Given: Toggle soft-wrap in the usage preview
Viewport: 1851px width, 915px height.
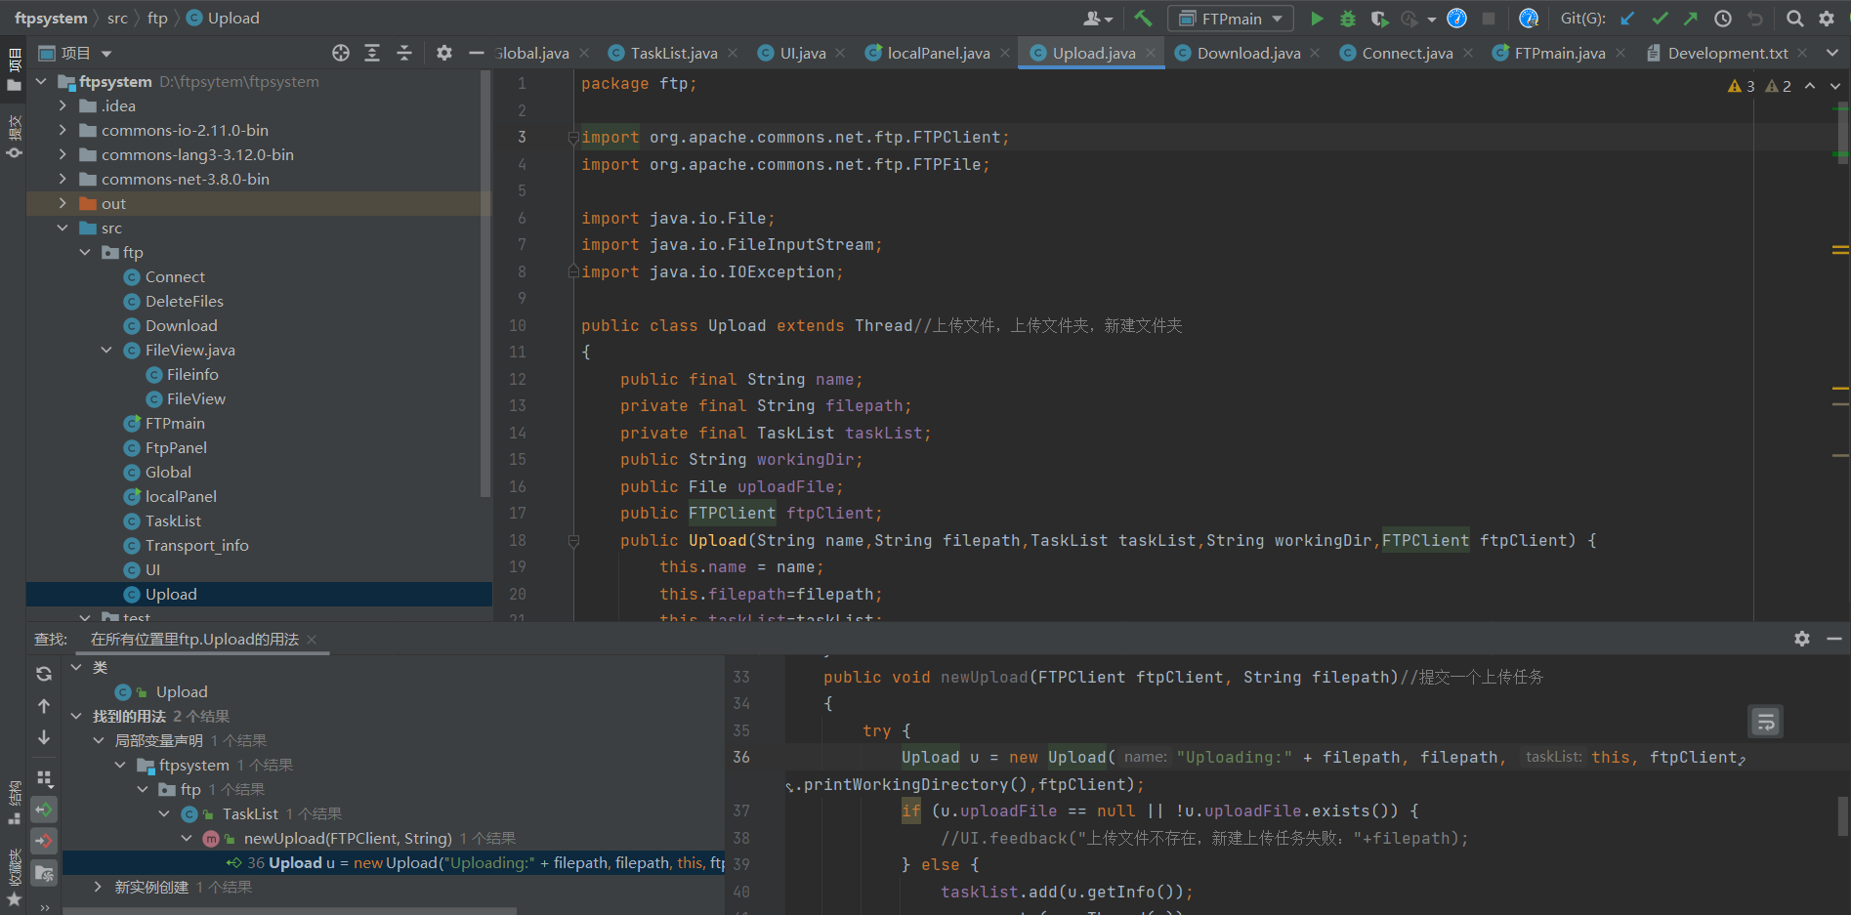Looking at the screenshot, I should [1765, 722].
